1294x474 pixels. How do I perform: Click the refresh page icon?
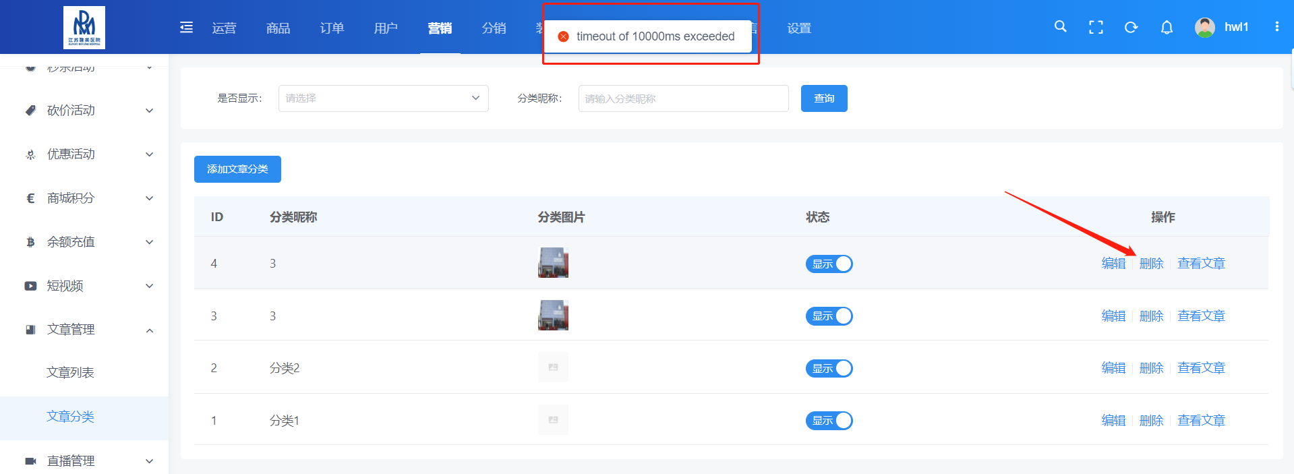(x=1131, y=27)
